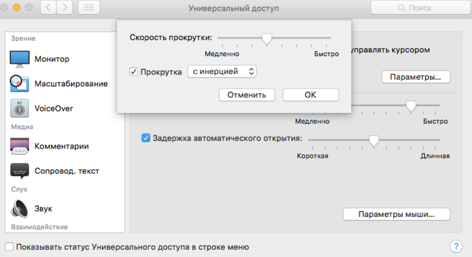Open the с инерцией scrolling dropdown
Image resolution: width=472 pixels, height=257 pixels.
click(x=222, y=71)
